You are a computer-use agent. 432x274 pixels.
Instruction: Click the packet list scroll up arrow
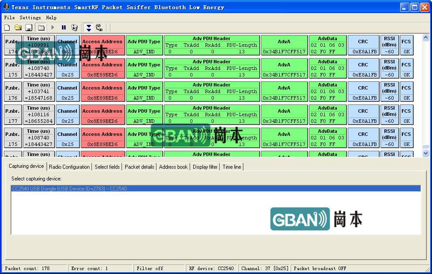(425, 38)
